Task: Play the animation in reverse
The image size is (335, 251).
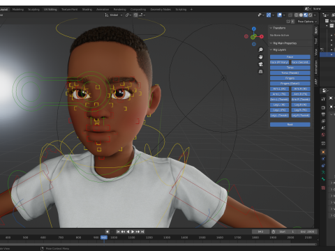Action: pos(128,231)
